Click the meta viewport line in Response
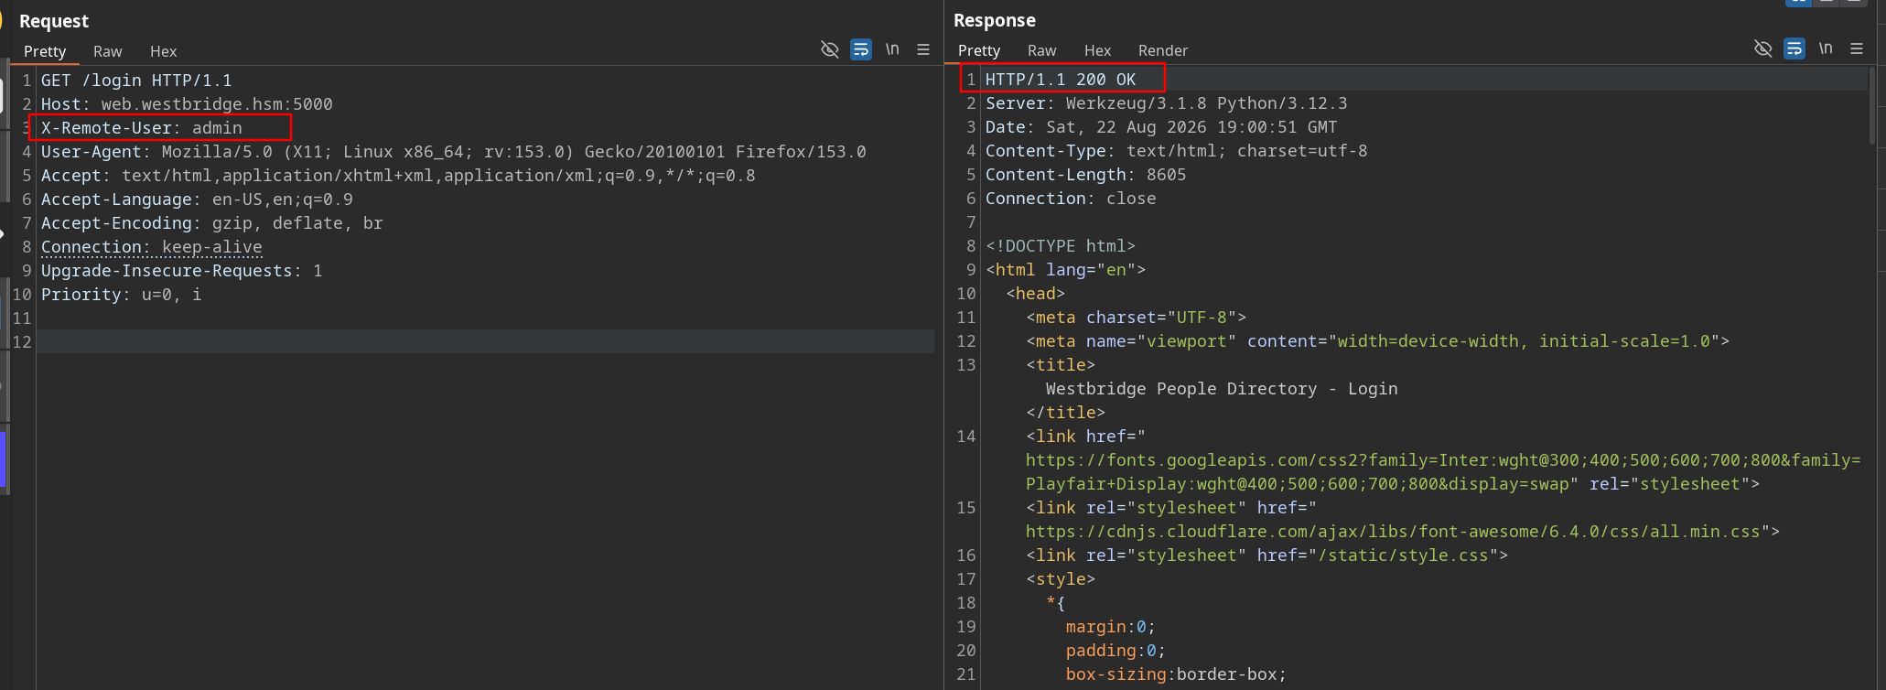Screen dimensions: 1886x690 pos(1378,341)
